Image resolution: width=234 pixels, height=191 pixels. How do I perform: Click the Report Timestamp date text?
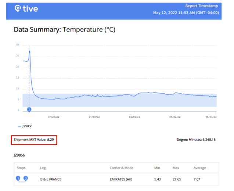(x=186, y=13)
